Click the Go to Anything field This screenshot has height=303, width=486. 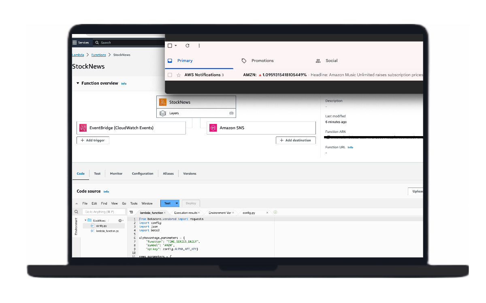pyautogui.click(x=104, y=212)
